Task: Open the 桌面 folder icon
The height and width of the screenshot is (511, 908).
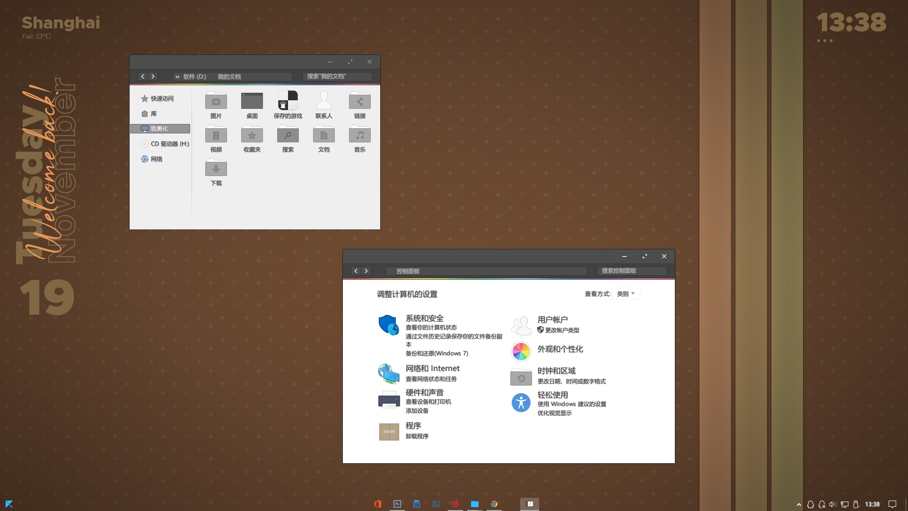Action: 252,101
